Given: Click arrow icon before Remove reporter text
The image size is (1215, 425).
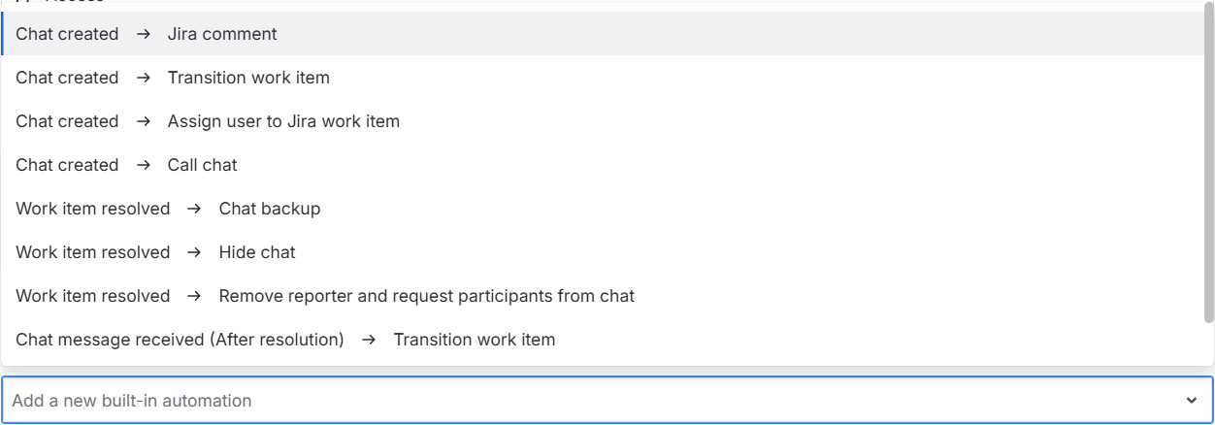Looking at the screenshot, I should click(194, 296).
